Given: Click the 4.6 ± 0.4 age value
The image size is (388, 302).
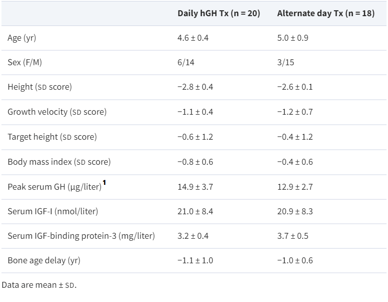Looking at the screenshot, I should pos(193,38).
